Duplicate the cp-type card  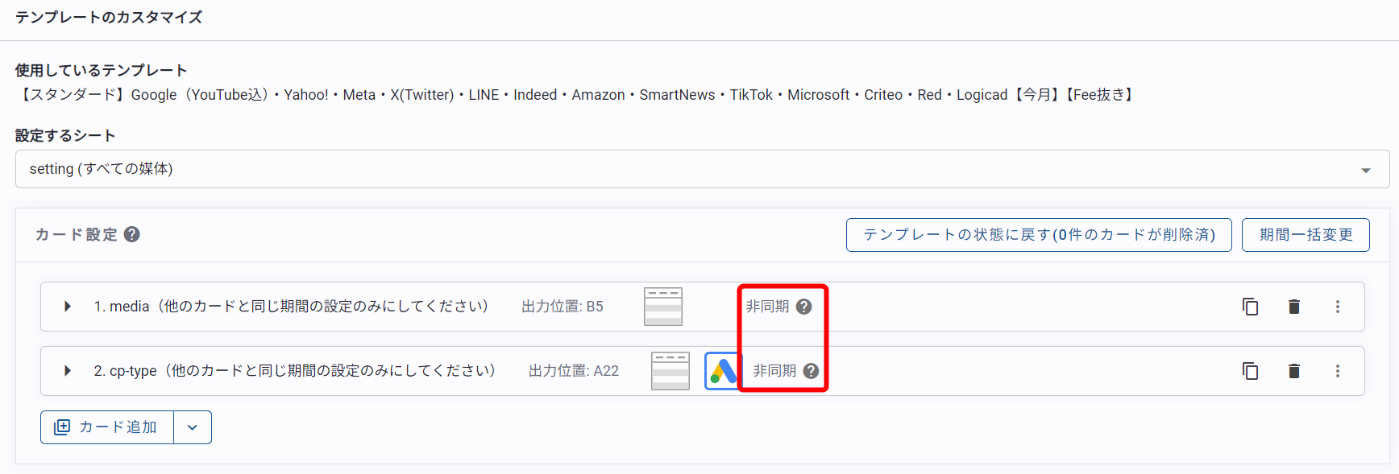point(1250,371)
